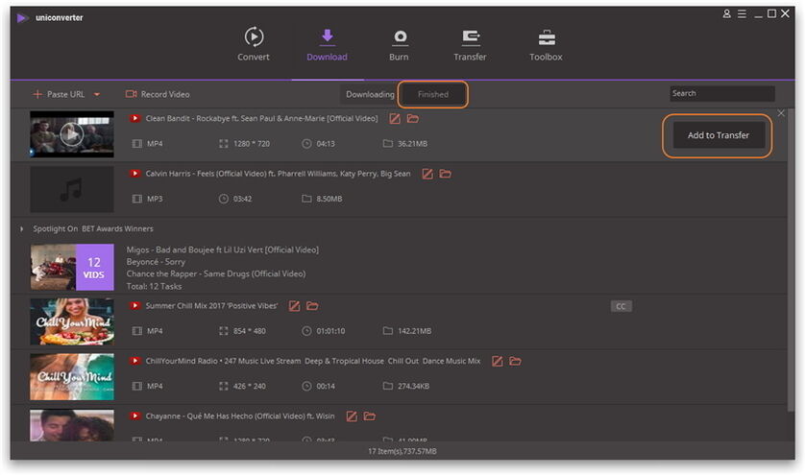The height and width of the screenshot is (475, 805).
Task: Open the Toolbox section
Action: (x=546, y=44)
